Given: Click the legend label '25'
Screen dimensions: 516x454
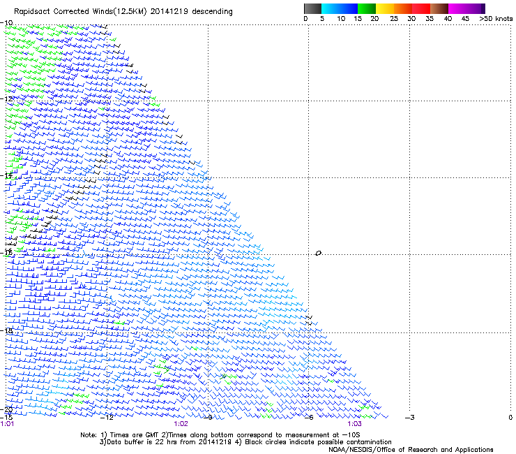Looking at the screenshot, I should (x=394, y=19).
